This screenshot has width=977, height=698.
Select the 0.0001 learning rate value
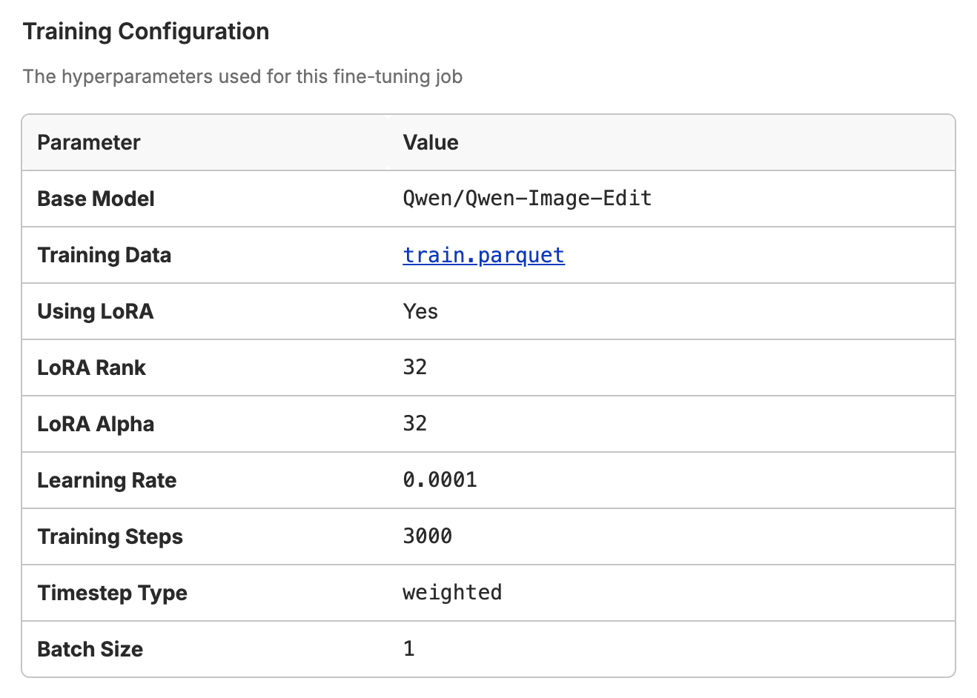(440, 480)
